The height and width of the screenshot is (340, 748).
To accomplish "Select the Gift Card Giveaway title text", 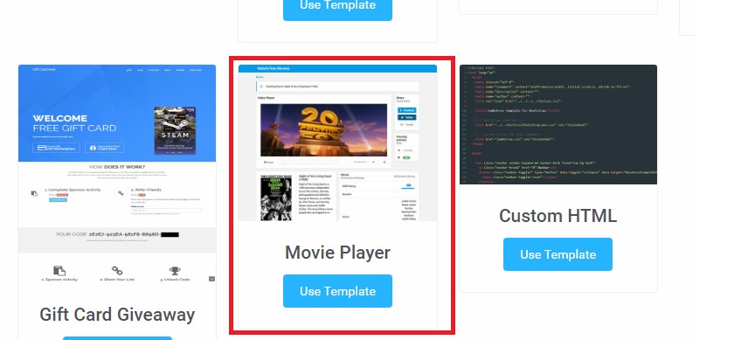I will point(117,315).
